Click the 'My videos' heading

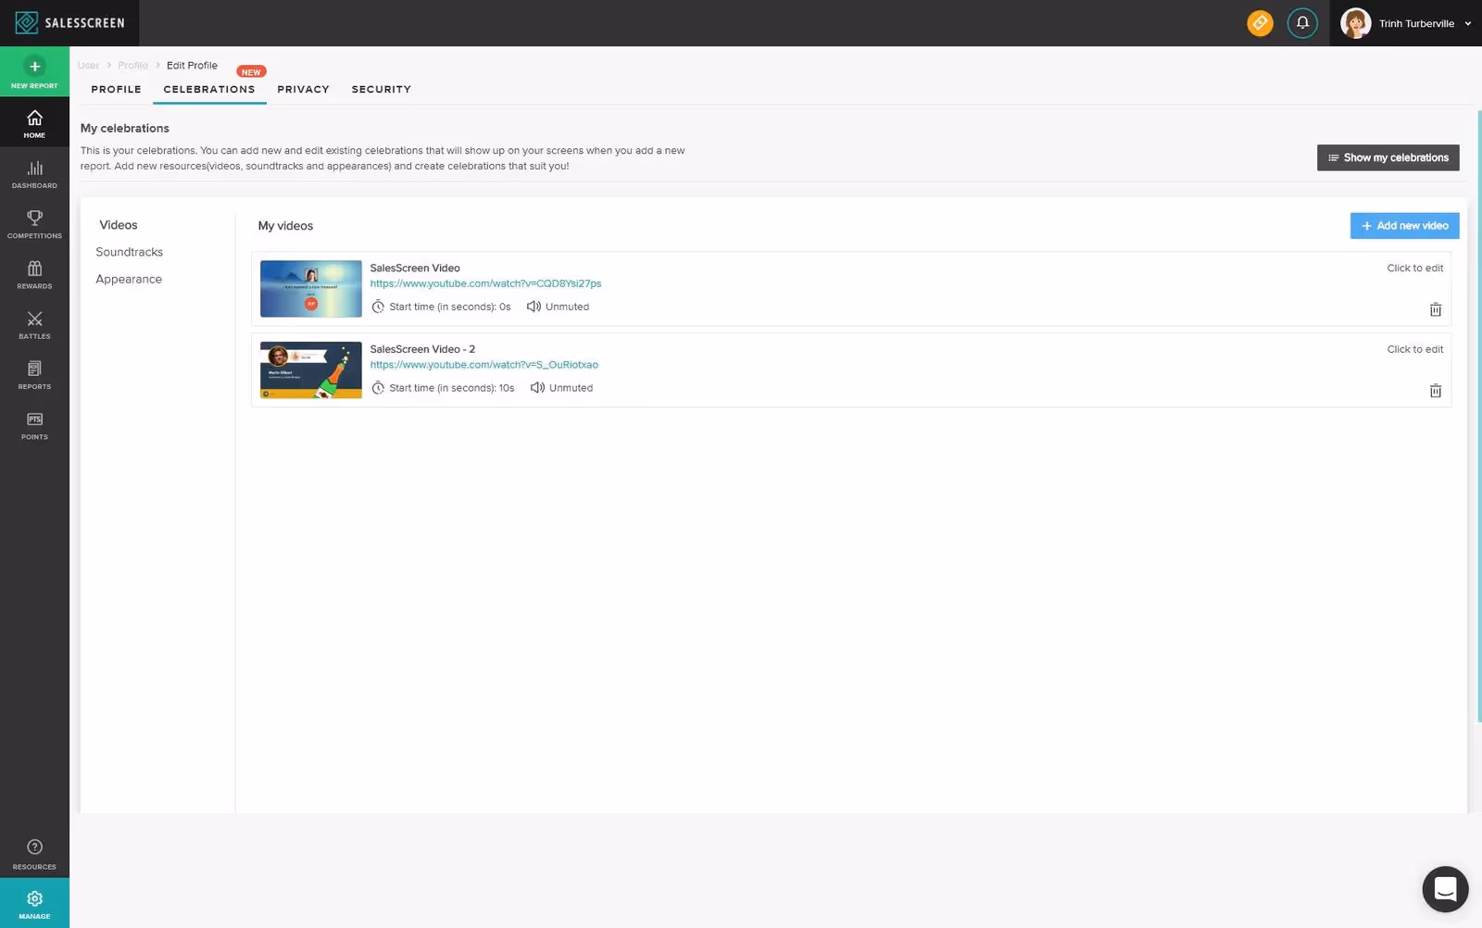click(285, 226)
